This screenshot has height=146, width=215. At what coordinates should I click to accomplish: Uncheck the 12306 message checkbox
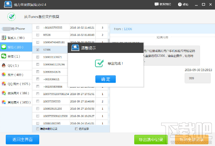pos(38,49)
